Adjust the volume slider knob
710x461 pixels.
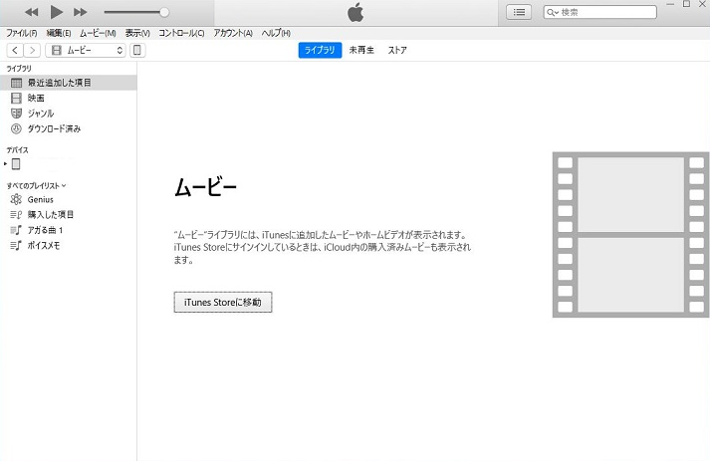pyautogui.click(x=164, y=12)
